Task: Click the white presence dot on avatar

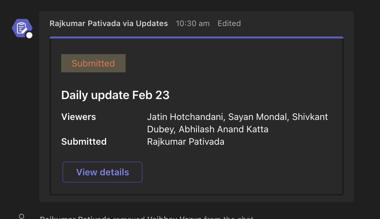Action: 29,35
